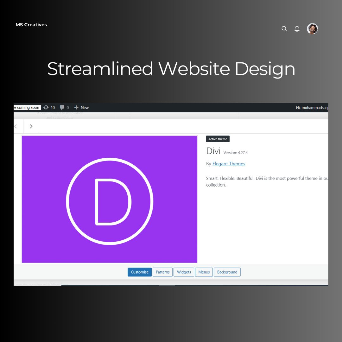This screenshot has width=342, height=342.
Task: Go to the previous theme arrow
Action: pos(16,126)
